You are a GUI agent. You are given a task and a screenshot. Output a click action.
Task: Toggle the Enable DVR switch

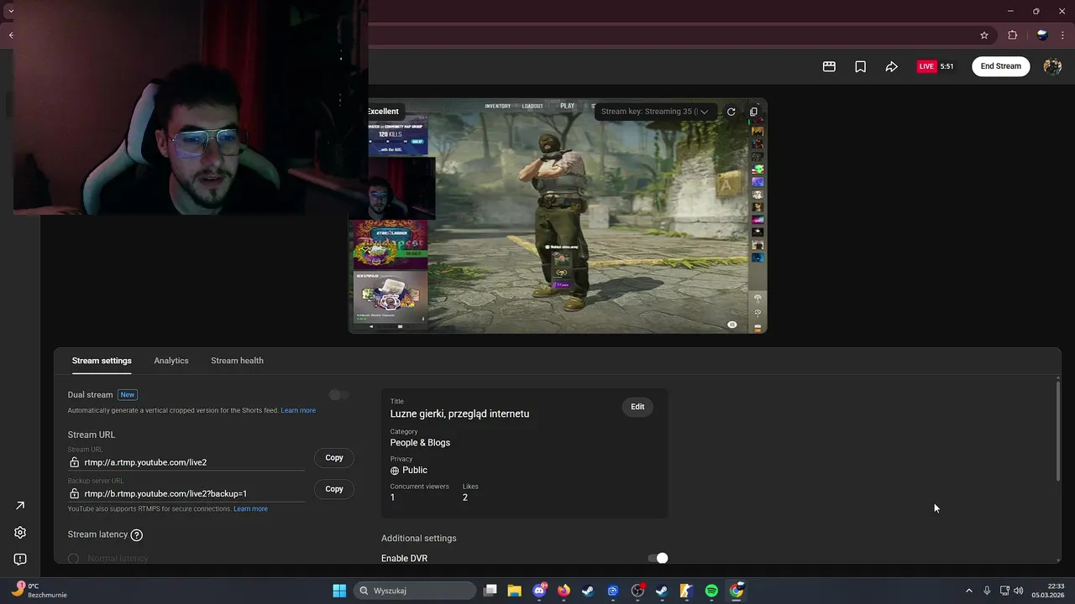658,558
